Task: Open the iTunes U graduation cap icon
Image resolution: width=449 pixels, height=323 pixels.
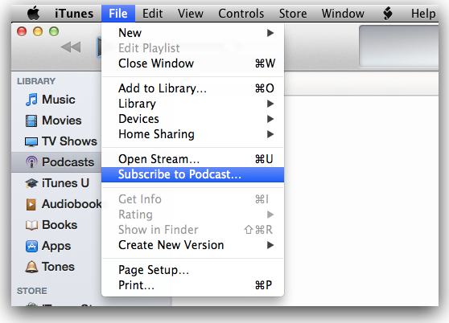Action: (31, 183)
